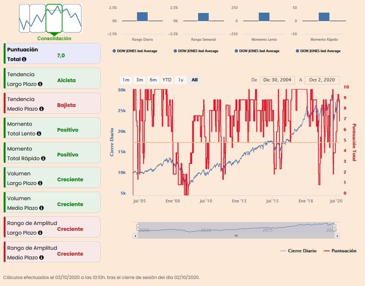Toggle DOW JONES legend under Rango Diario

135,51
